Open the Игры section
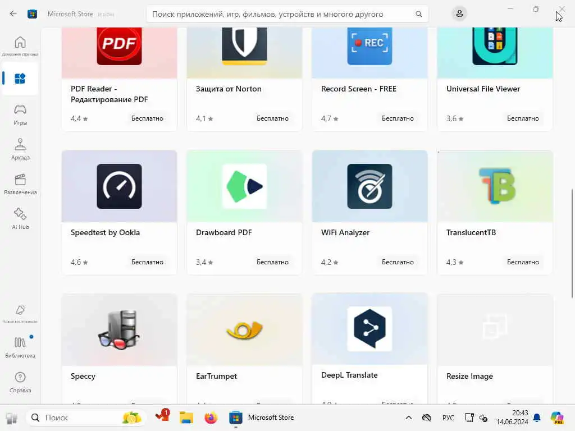This screenshot has height=431, width=575. point(20,114)
